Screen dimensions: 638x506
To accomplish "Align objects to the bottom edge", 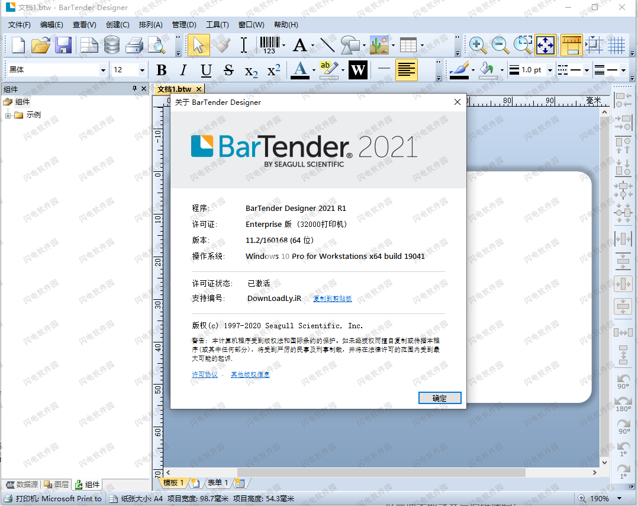I will pos(623,168).
